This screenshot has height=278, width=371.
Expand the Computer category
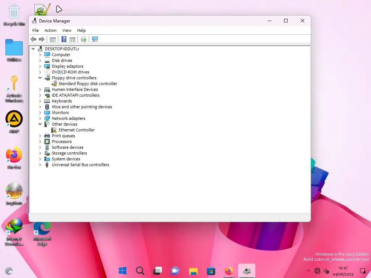(x=40, y=55)
